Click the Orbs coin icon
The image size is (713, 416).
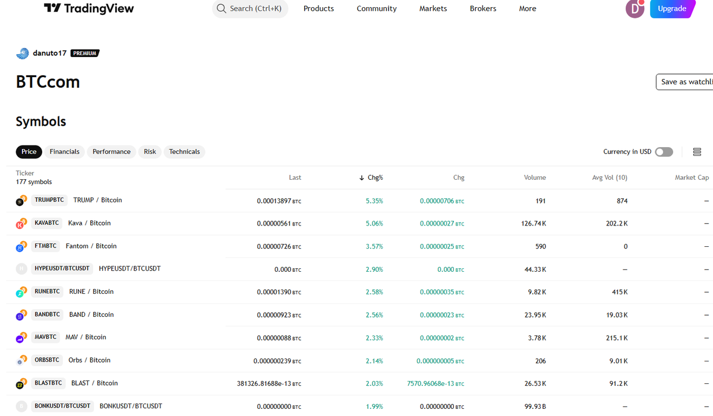21,361
